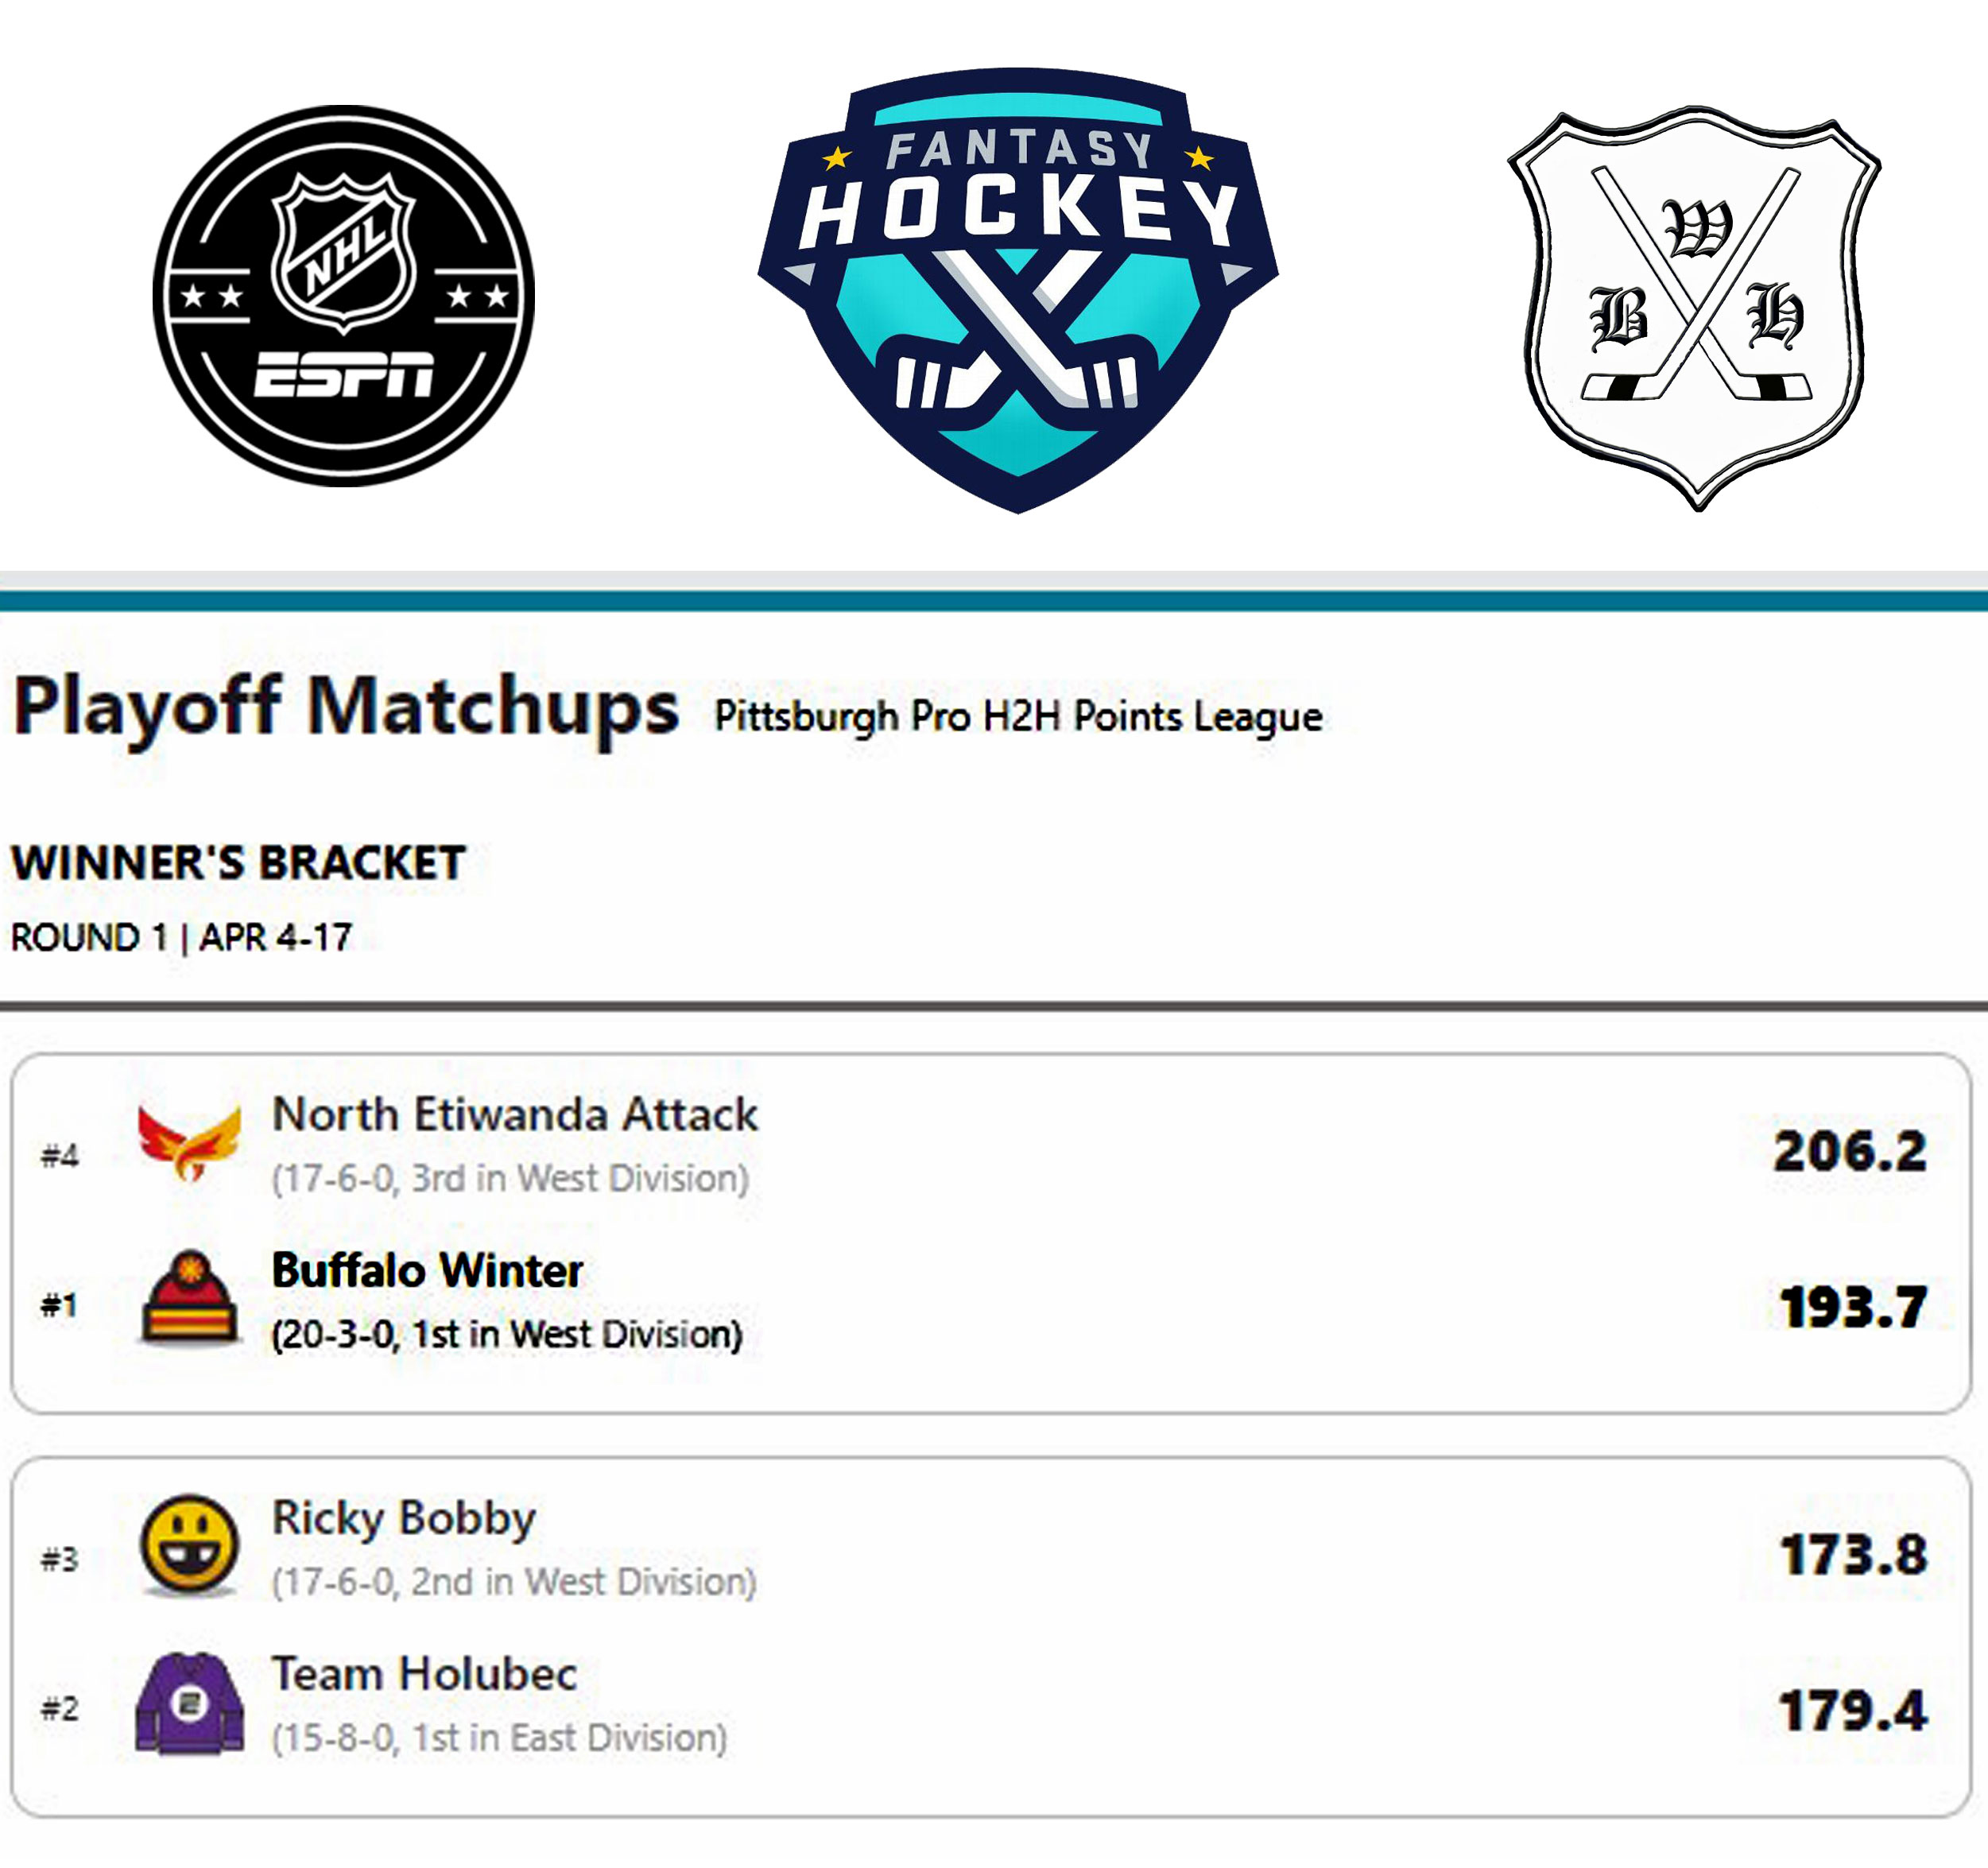Screen dimensions: 1988x1868
Task: Open Ricky Bobby smiley face team logo
Action: point(189,1545)
